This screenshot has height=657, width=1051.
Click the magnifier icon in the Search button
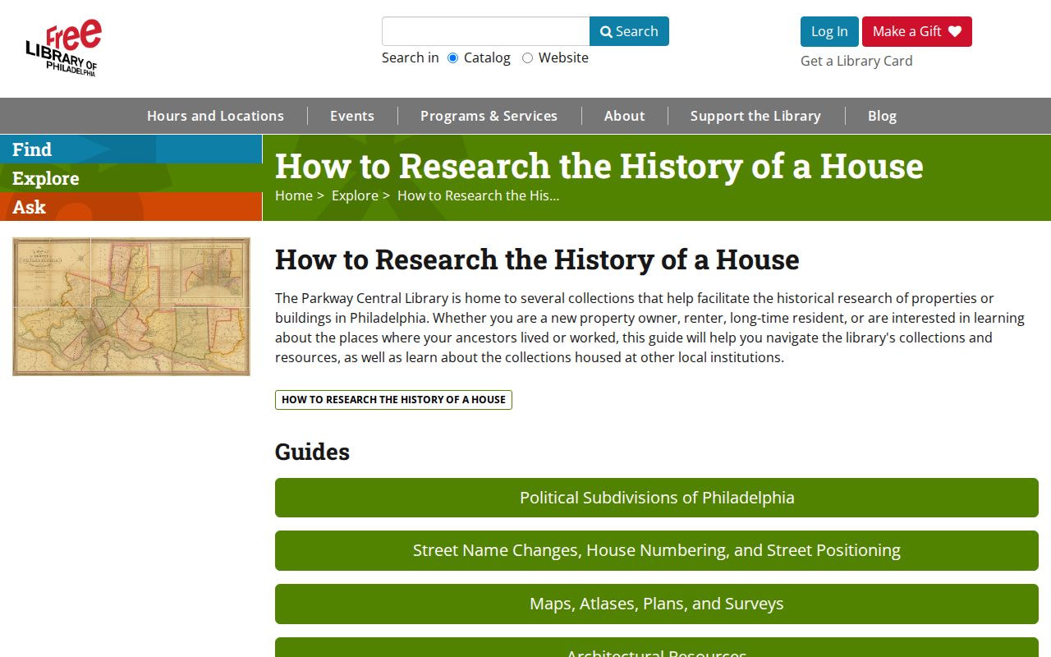pos(606,32)
